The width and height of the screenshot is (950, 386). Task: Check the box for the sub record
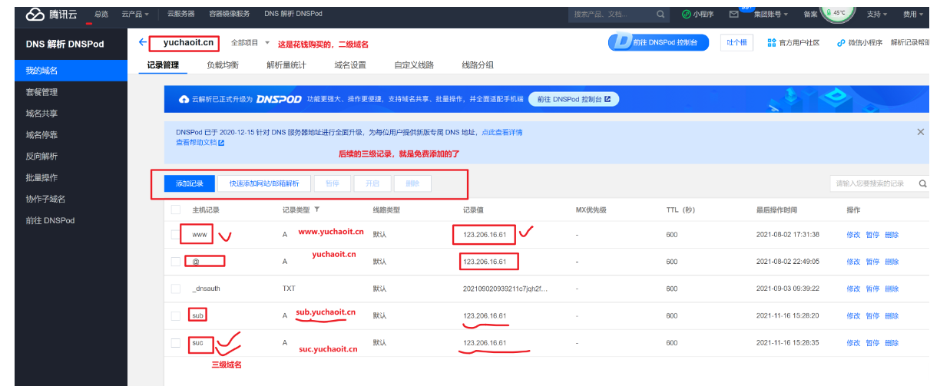pos(176,315)
